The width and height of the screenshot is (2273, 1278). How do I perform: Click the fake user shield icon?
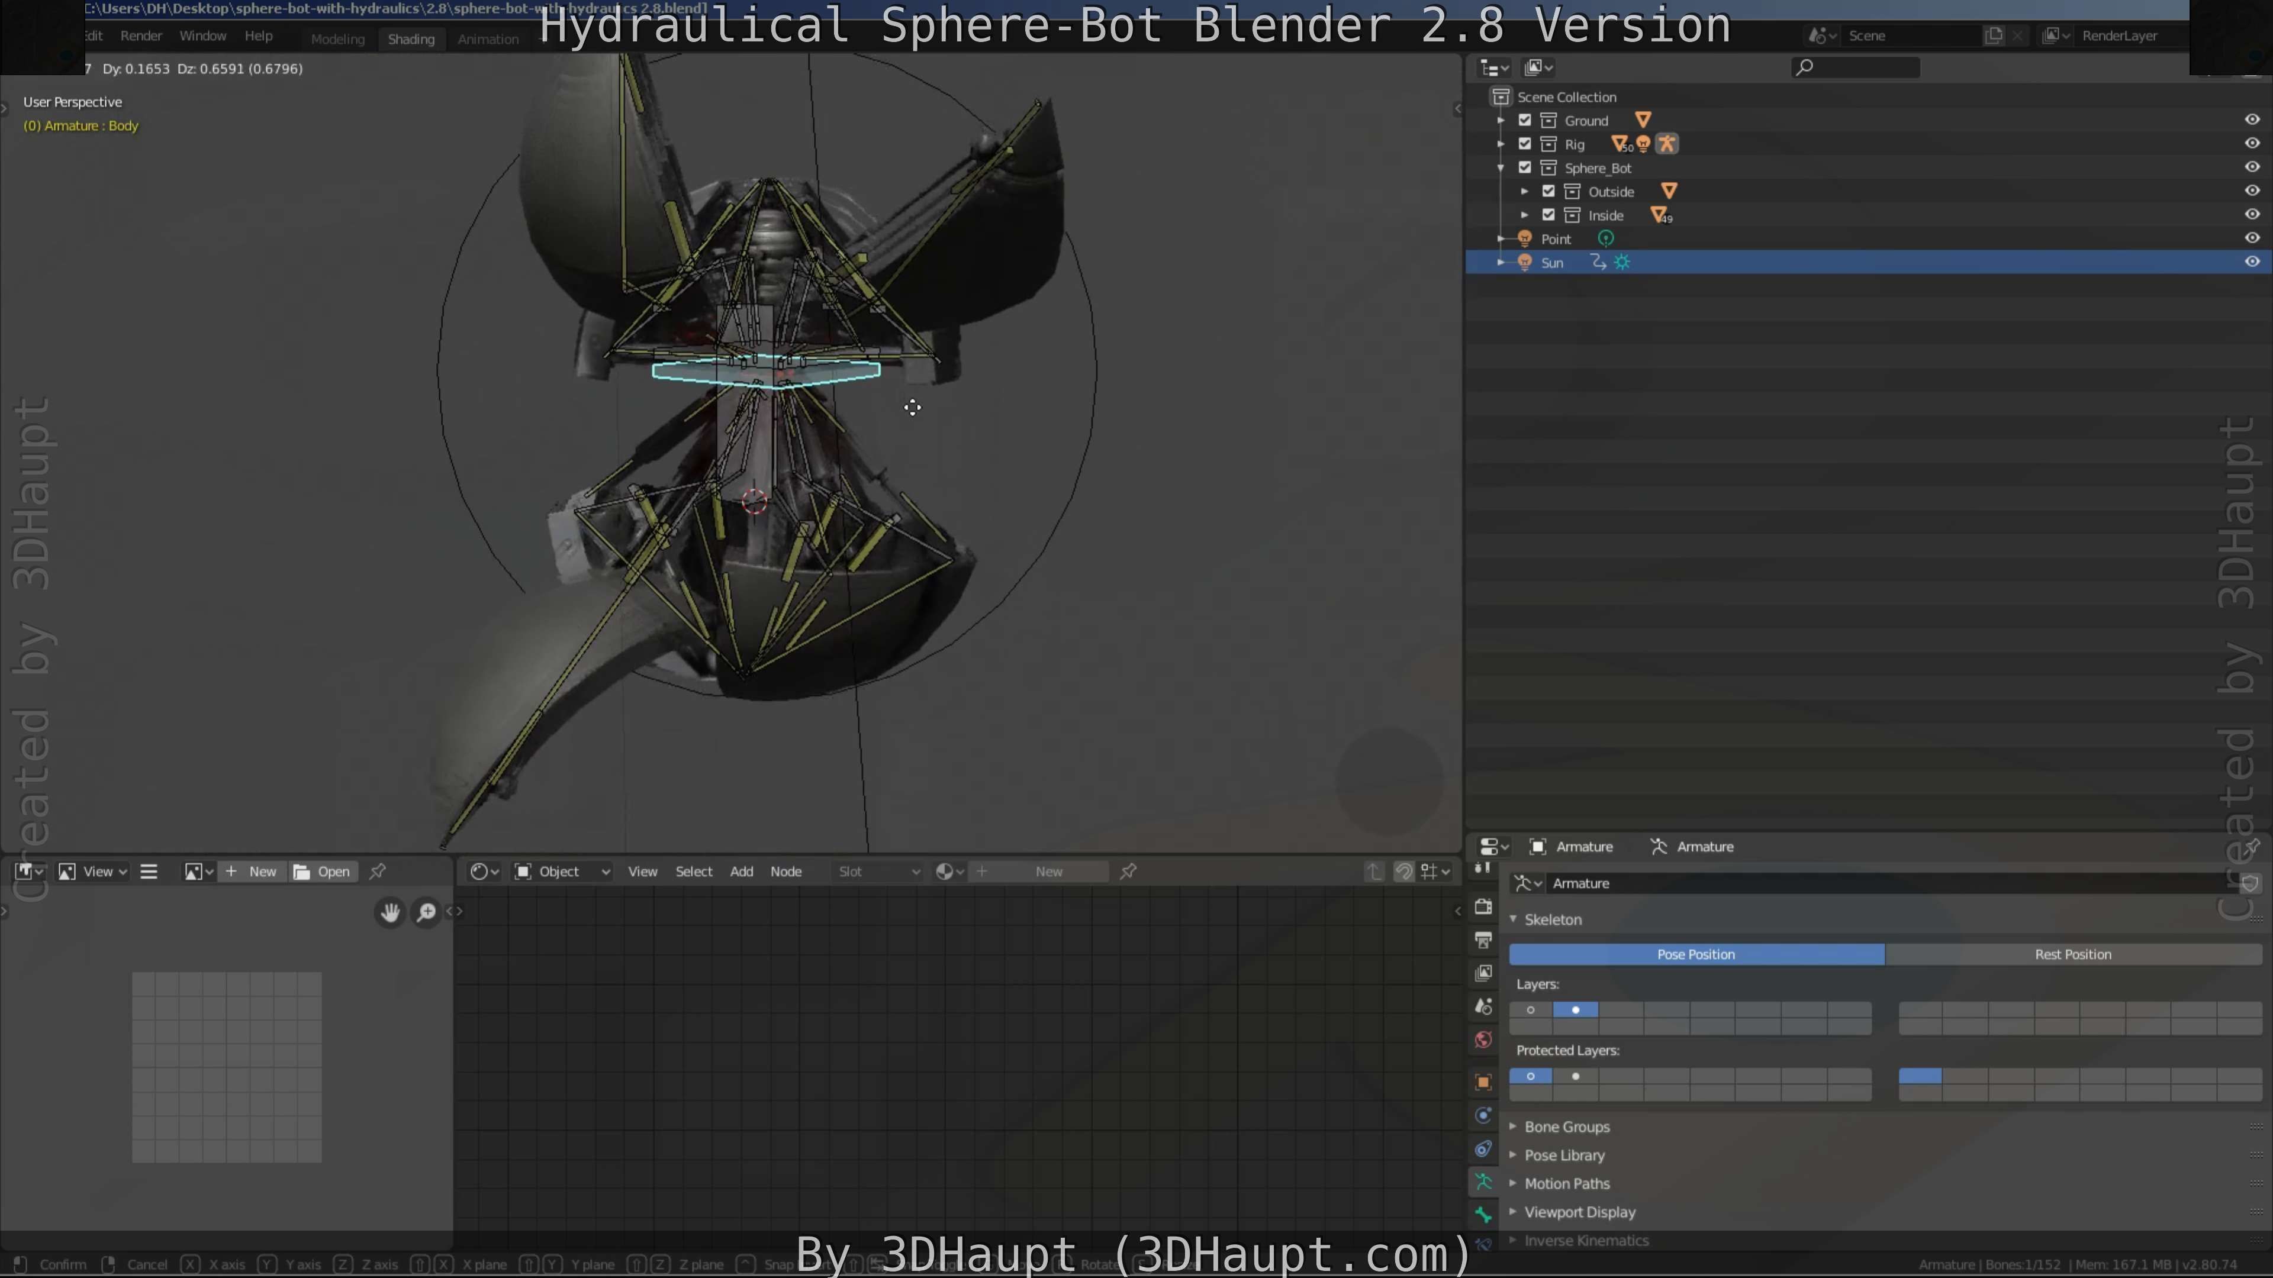[2249, 883]
